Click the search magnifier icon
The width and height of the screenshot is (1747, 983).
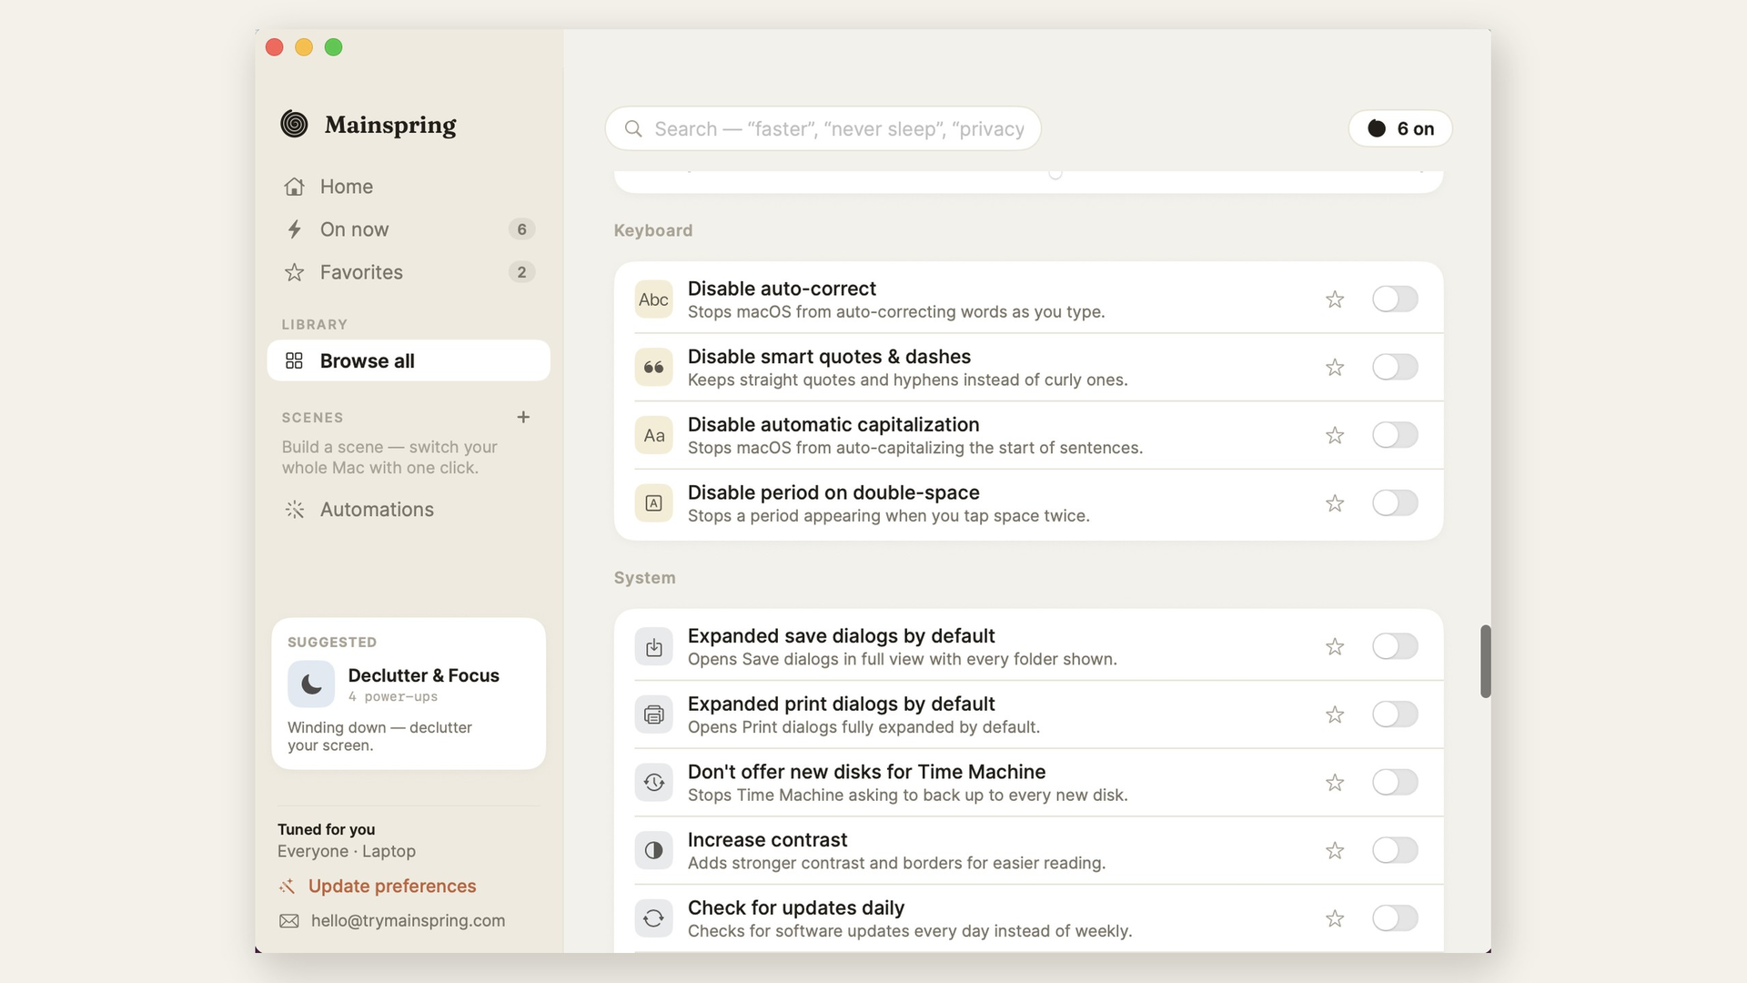(x=633, y=129)
